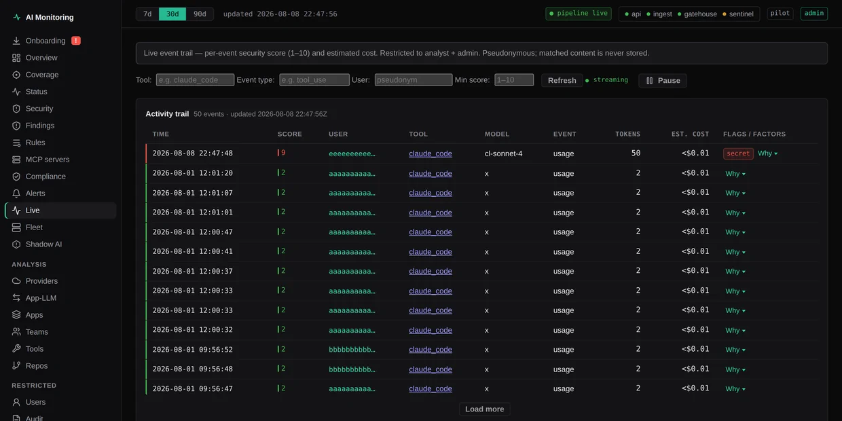842x421 pixels.
Task: Select the 30d time range
Action: (x=172, y=14)
